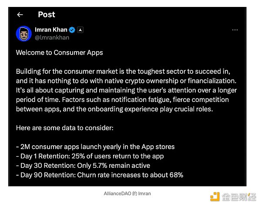Click the @lmrankhan handle
Viewport: 261px width, 206px height.
click(x=52, y=37)
